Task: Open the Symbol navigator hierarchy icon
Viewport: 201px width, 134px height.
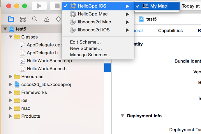Action: click(x=23, y=19)
